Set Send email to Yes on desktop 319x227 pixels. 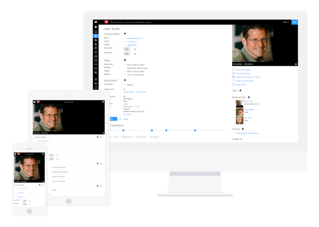[127, 49]
